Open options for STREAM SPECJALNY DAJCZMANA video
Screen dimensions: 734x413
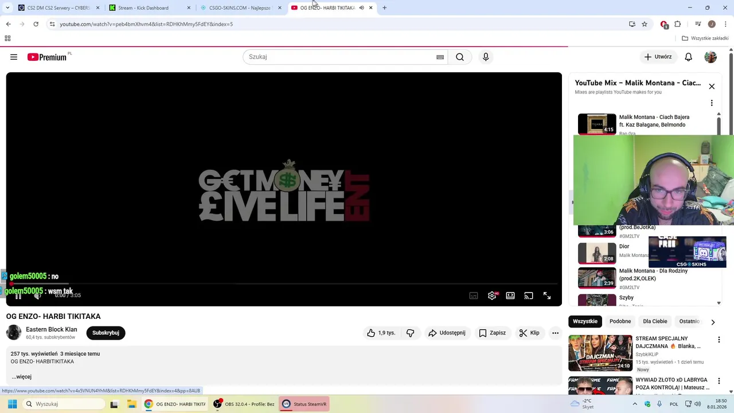coord(719,340)
